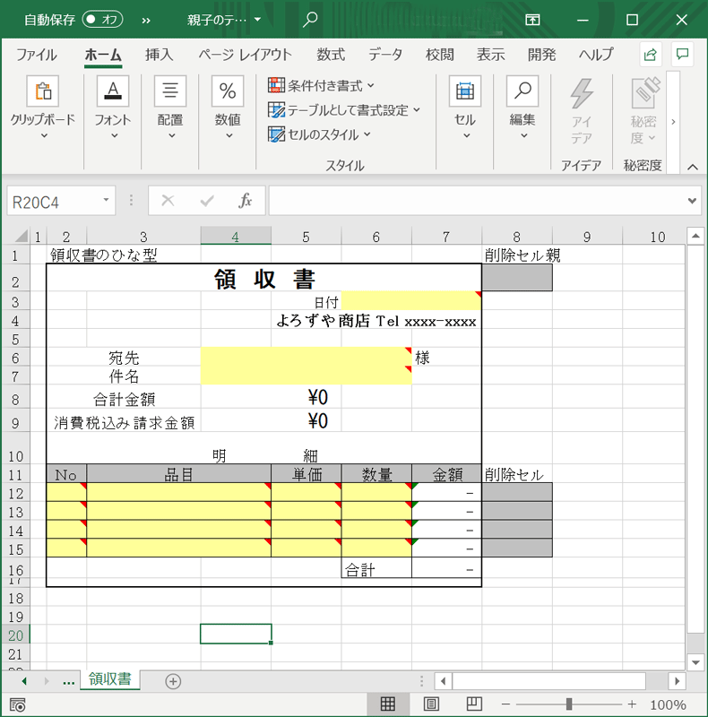Collapse the ribbon with the chevron

point(692,167)
